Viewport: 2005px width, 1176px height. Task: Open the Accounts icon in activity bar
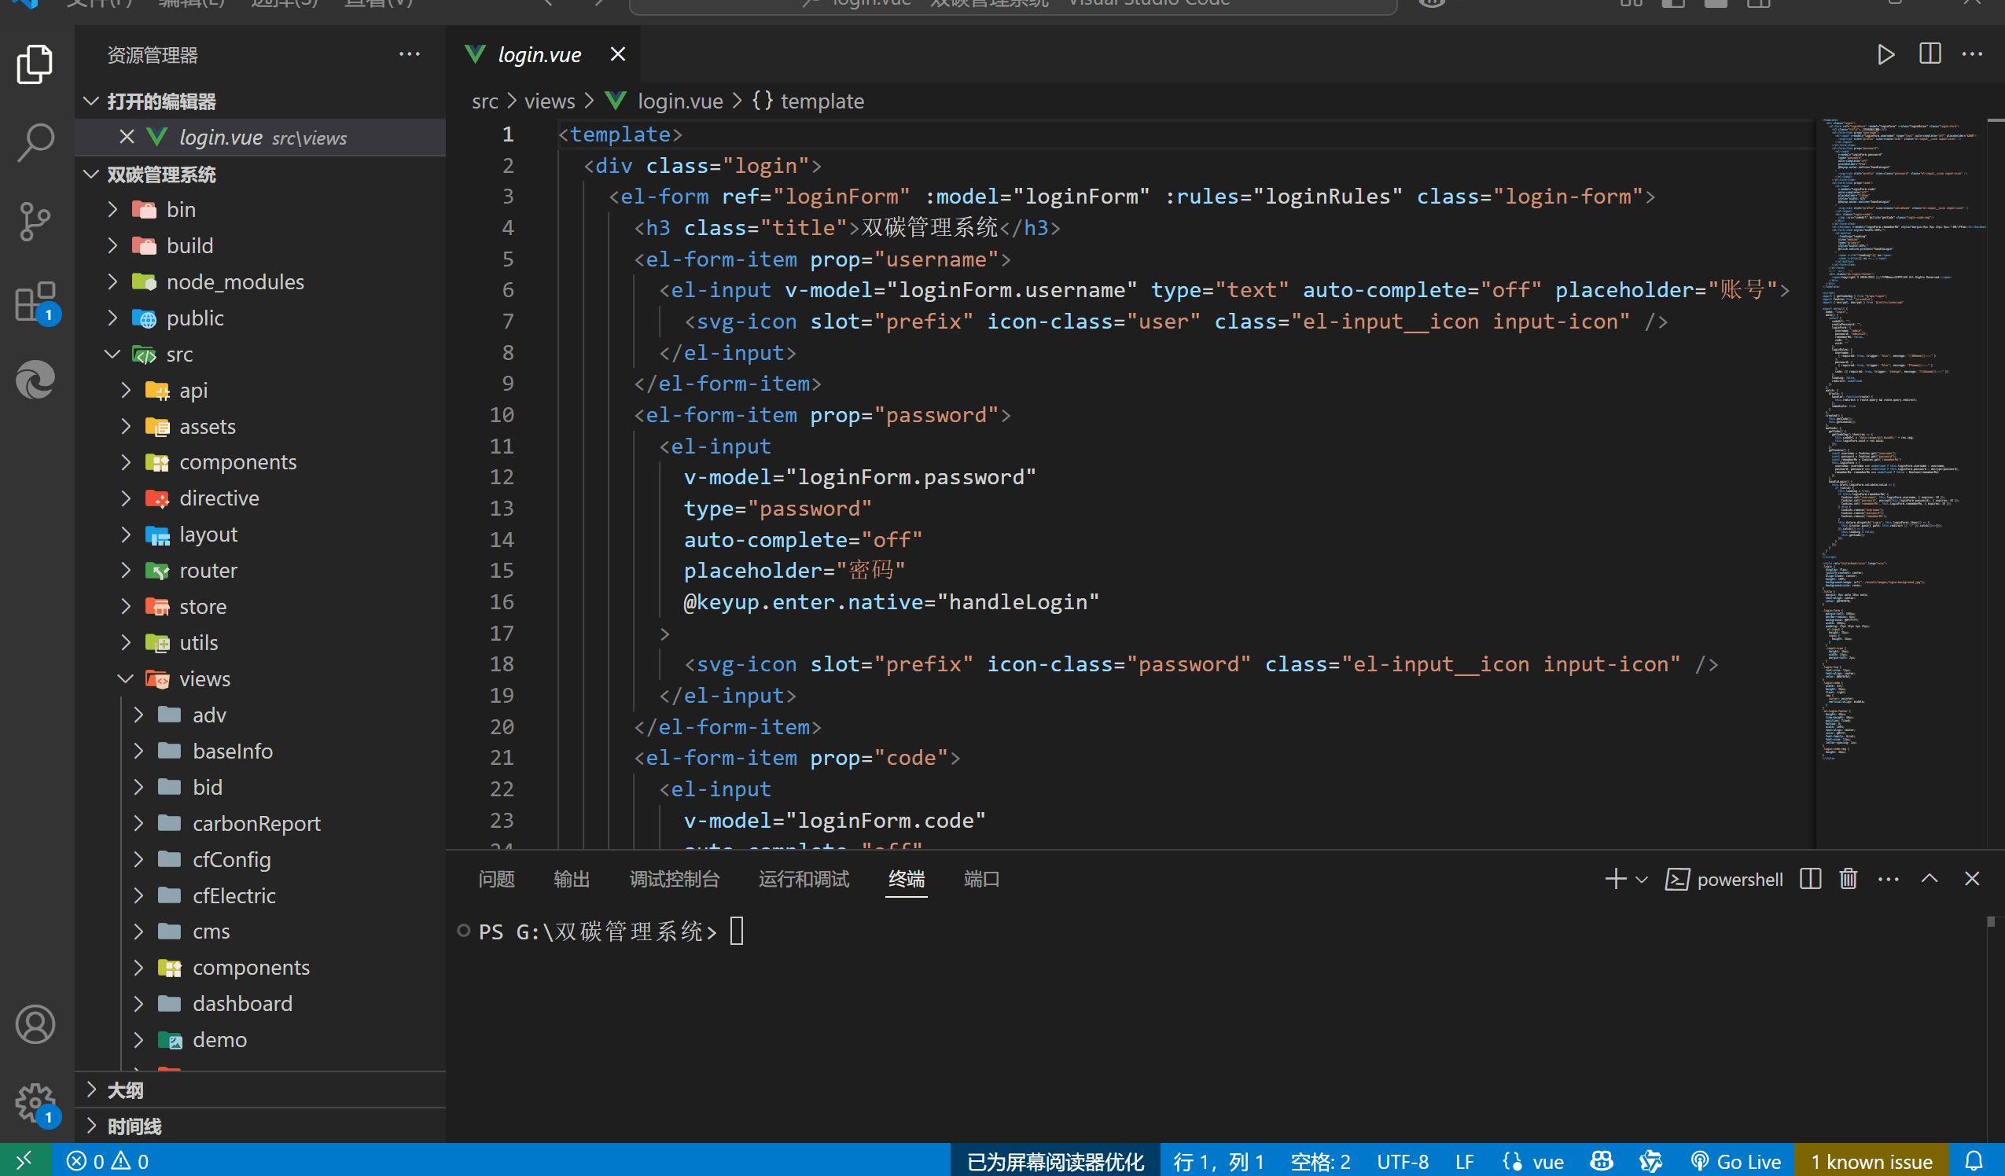coord(35,1024)
